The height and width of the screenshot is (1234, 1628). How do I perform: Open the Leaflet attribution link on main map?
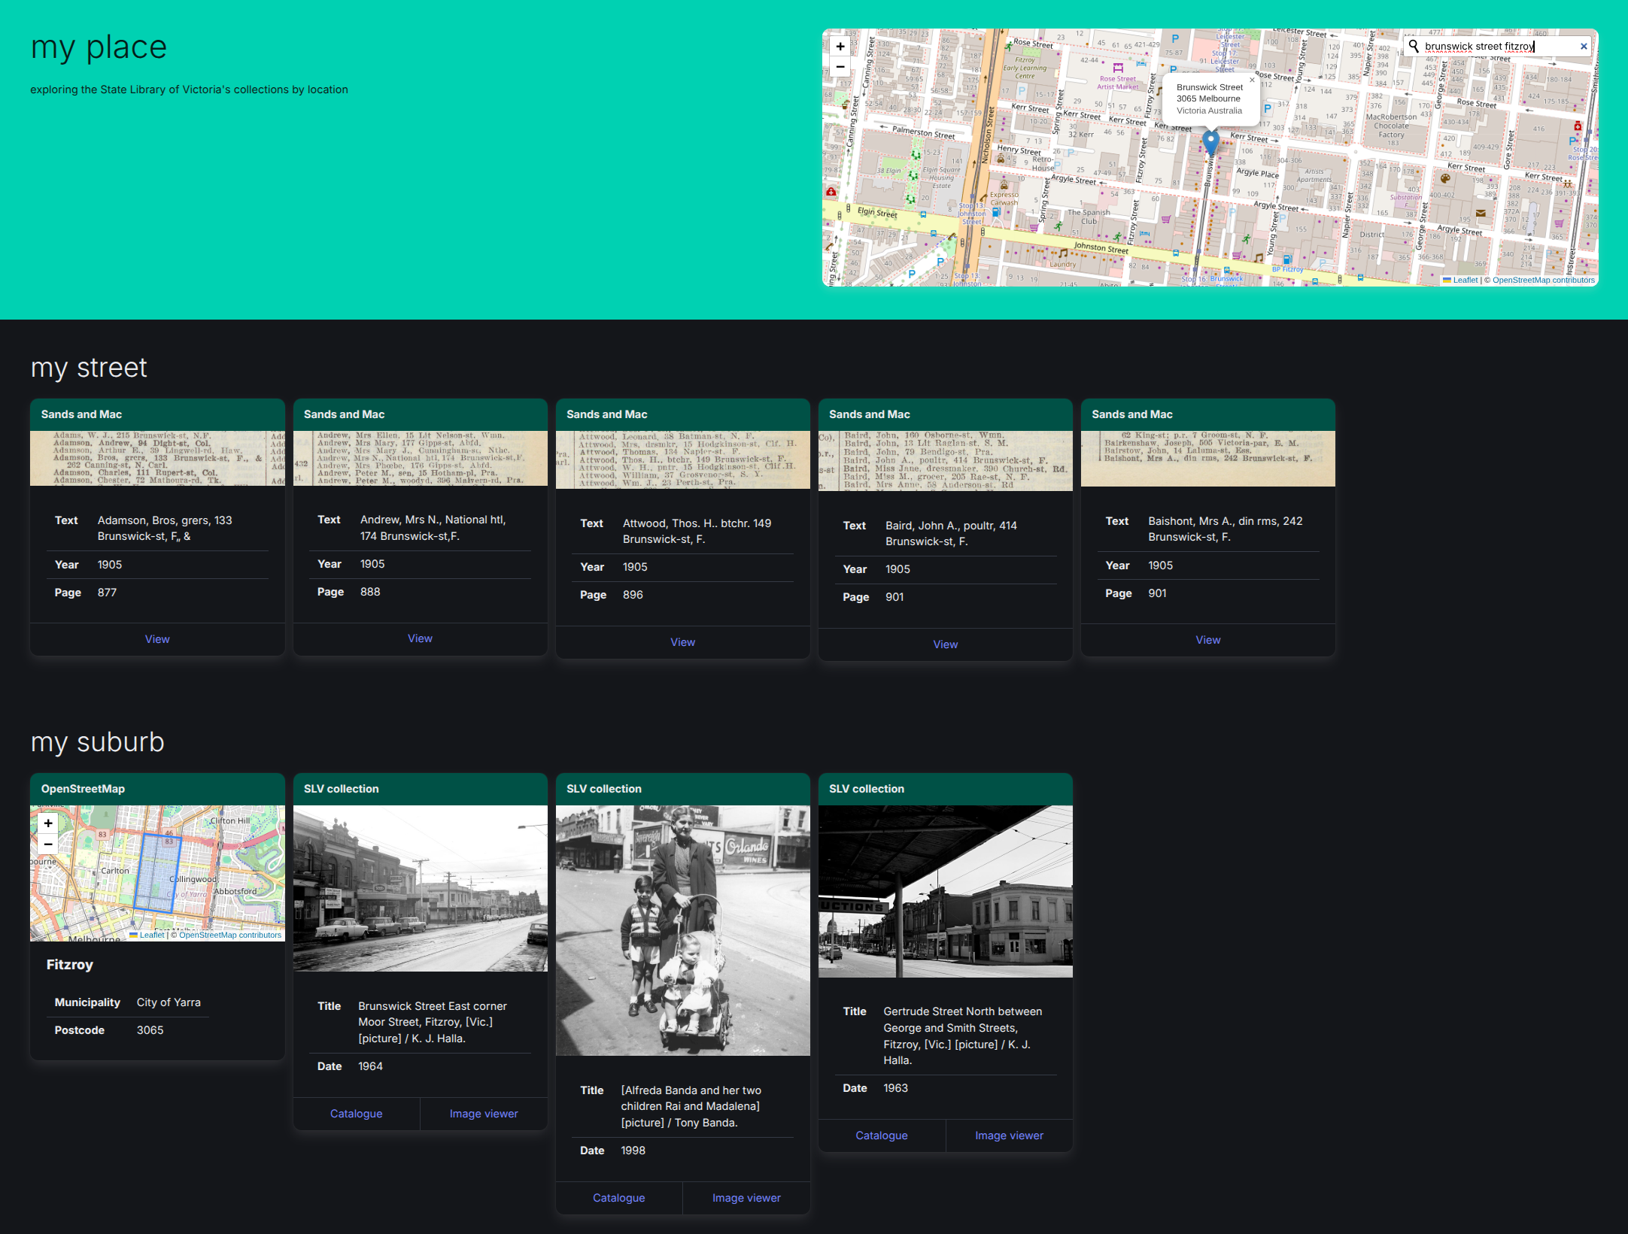point(1464,280)
